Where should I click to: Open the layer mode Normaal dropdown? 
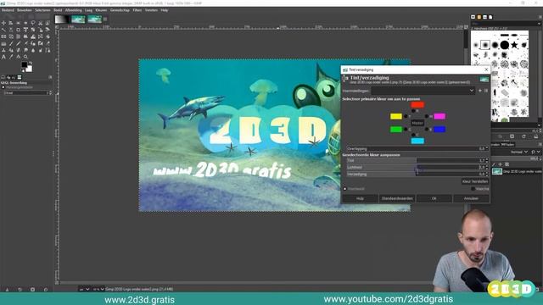tap(518, 152)
